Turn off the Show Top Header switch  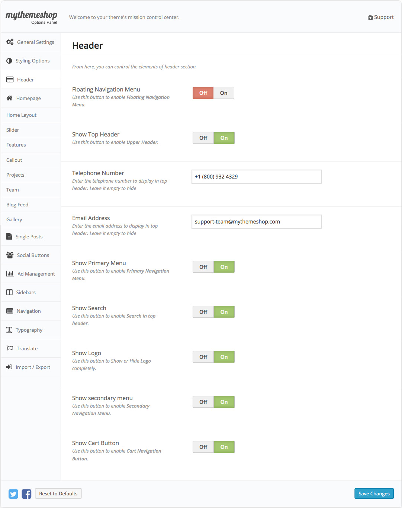click(203, 138)
